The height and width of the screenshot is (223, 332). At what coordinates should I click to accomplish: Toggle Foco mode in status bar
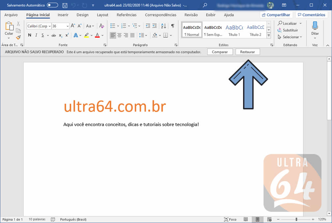[230, 219]
